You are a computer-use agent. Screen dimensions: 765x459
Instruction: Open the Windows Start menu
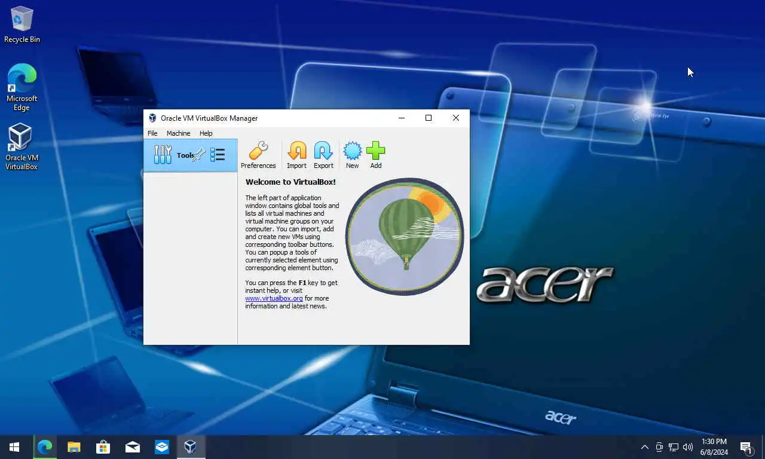click(x=14, y=447)
